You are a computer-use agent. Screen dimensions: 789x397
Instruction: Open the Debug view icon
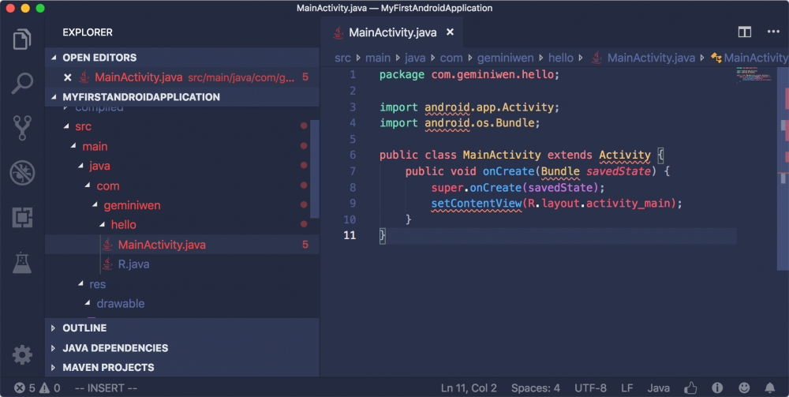coord(22,173)
